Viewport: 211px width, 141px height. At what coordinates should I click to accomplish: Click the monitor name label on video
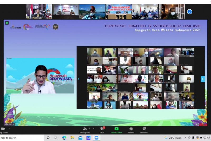(x=9, y=124)
